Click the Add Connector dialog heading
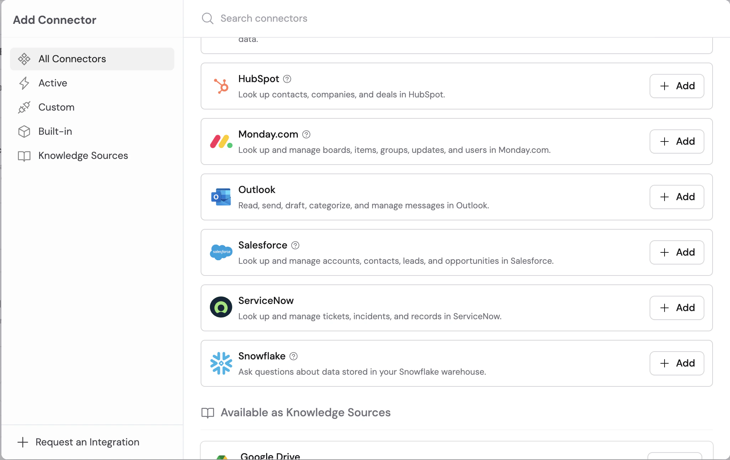This screenshot has width=730, height=460. [55, 20]
